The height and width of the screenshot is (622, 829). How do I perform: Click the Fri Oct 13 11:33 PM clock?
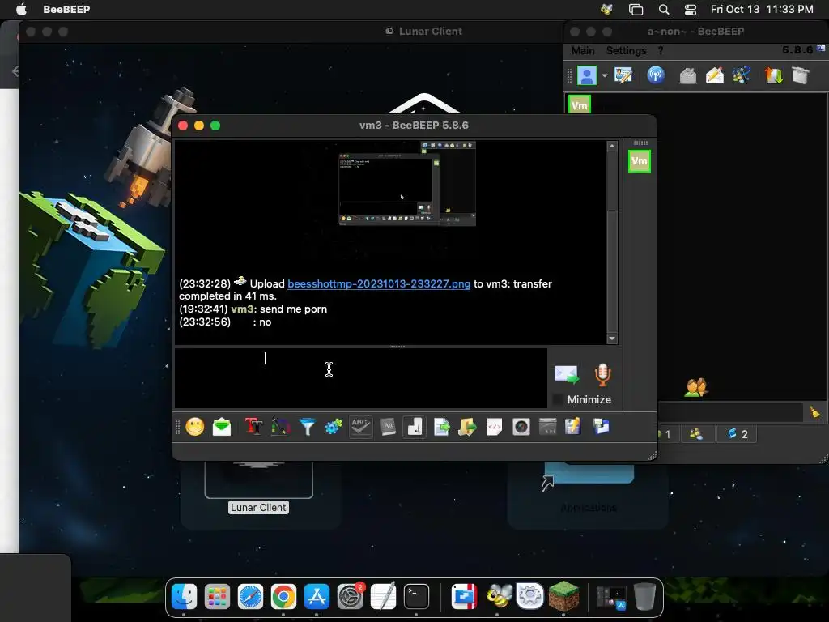(x=762, y=9)
